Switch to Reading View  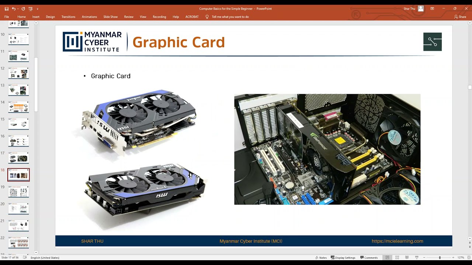(x=407, y=258)
